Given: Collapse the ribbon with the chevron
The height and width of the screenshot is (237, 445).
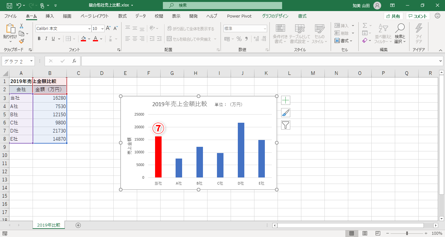Looking at the screenshot, I should (x=440, y=50).
